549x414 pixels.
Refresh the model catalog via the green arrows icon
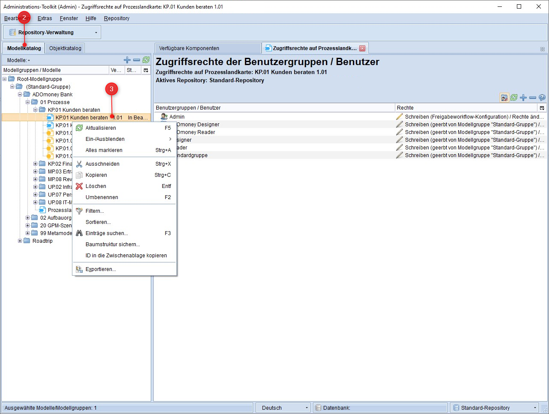[146, 60]
